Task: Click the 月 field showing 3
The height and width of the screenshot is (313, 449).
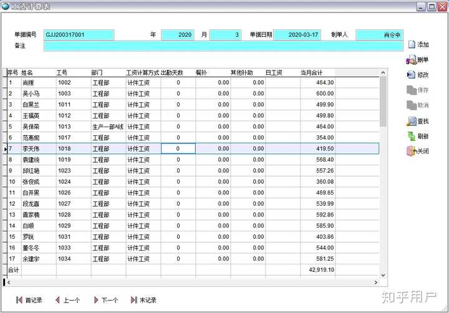Action: [225, 35]
